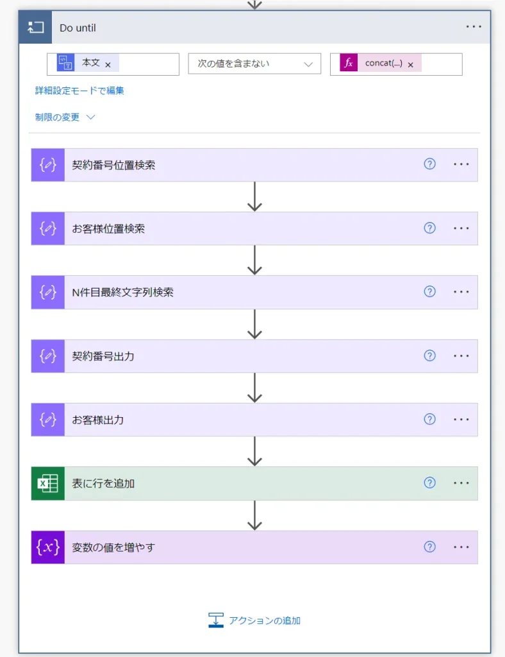The width and height of the screenshot is (505, 657).
Task: Open help for 契約番号出力 action
Action: pyautogui.click(x=429, y=355)
